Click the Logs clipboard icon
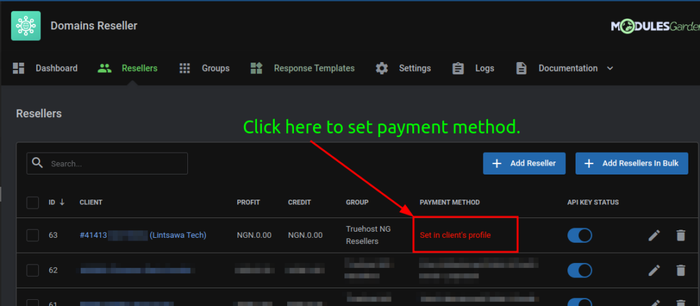Screen dimensions: 700x306 click(x=458, y=68)
